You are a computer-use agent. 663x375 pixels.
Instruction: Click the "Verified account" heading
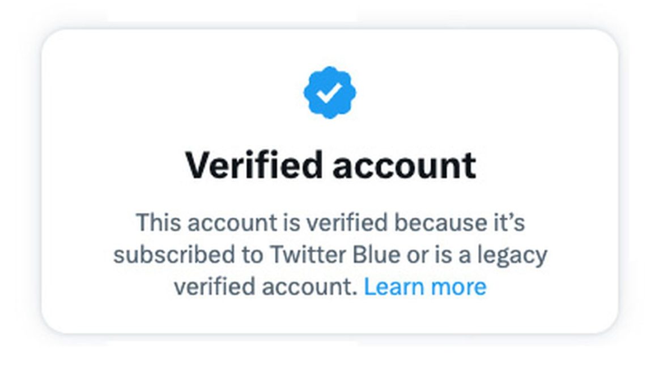(331, 165)
